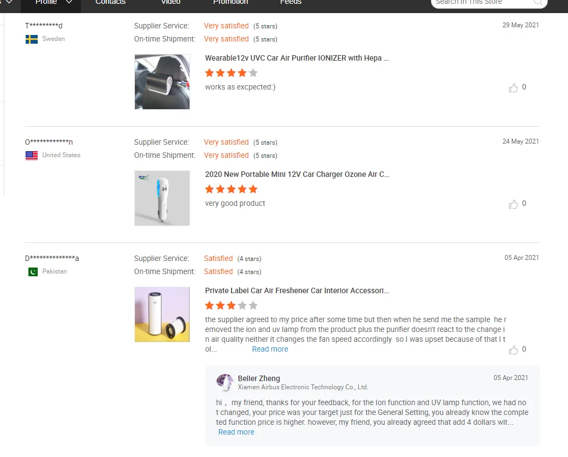Expand Beller Zheng's reply with Read more
The width and height of the screenshot is (568, 457).
tap(236, 432)
